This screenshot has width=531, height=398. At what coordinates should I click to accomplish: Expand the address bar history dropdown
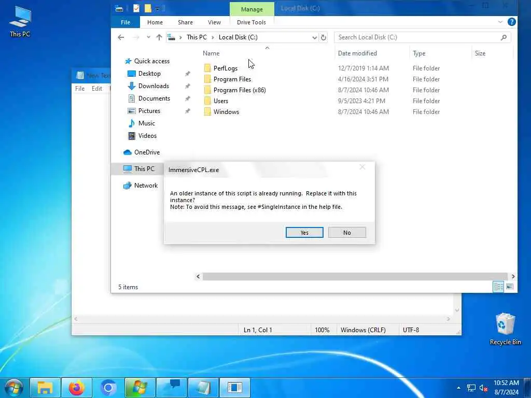click(314, 37)
